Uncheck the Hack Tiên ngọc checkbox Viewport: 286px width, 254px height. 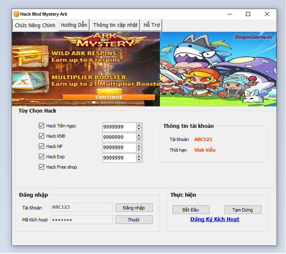click(x=41, y=125)
